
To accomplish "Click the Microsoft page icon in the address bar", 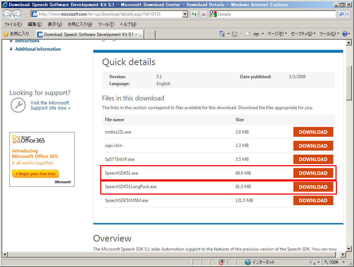I will point(34,14).
